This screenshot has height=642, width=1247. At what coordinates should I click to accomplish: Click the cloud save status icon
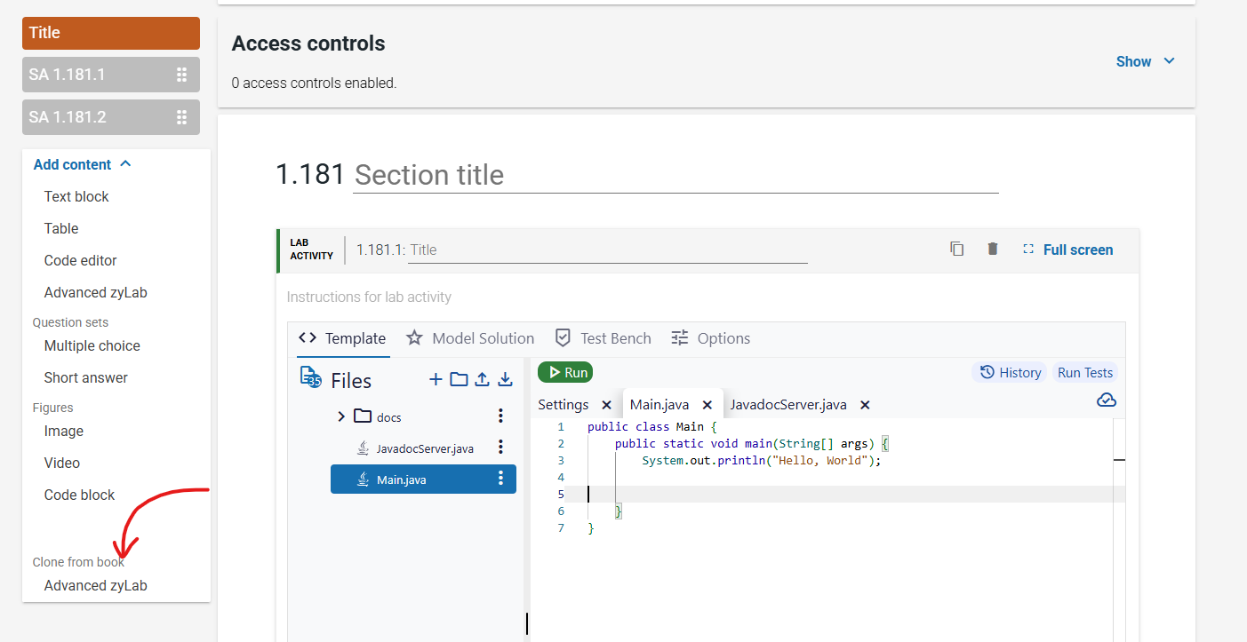pos(1106,400)
